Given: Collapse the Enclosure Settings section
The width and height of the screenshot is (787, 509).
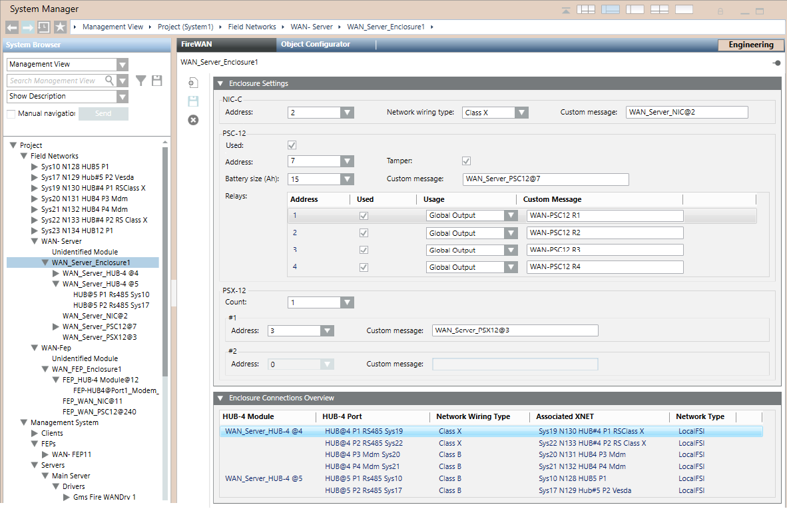Looking at the screenshot, I should (220, 84).
